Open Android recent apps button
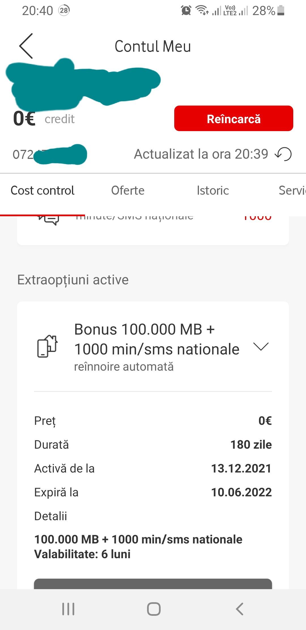This screenshot has width=306, height=630. pos(68,609)
